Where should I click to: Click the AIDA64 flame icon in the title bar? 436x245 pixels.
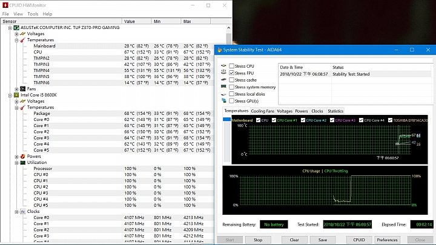click(219, 50)
